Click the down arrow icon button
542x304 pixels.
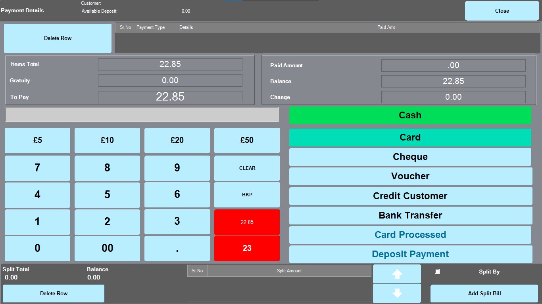click(x=397, y=293)
